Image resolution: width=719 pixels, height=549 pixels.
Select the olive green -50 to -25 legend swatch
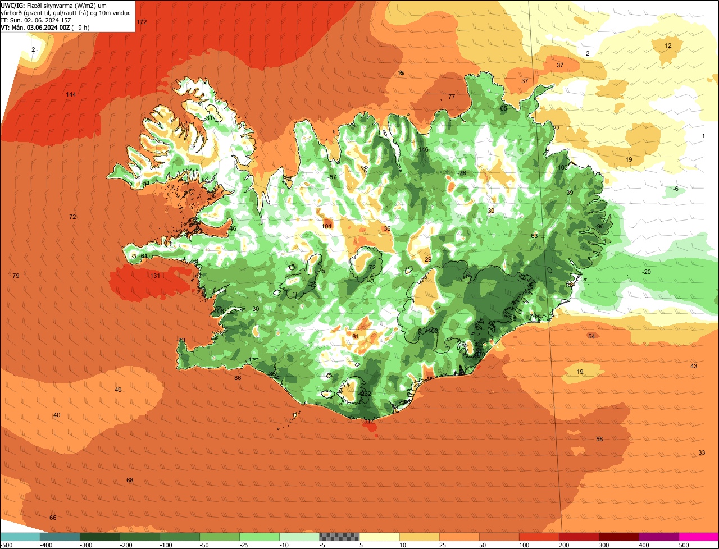[x=220, y=537]
